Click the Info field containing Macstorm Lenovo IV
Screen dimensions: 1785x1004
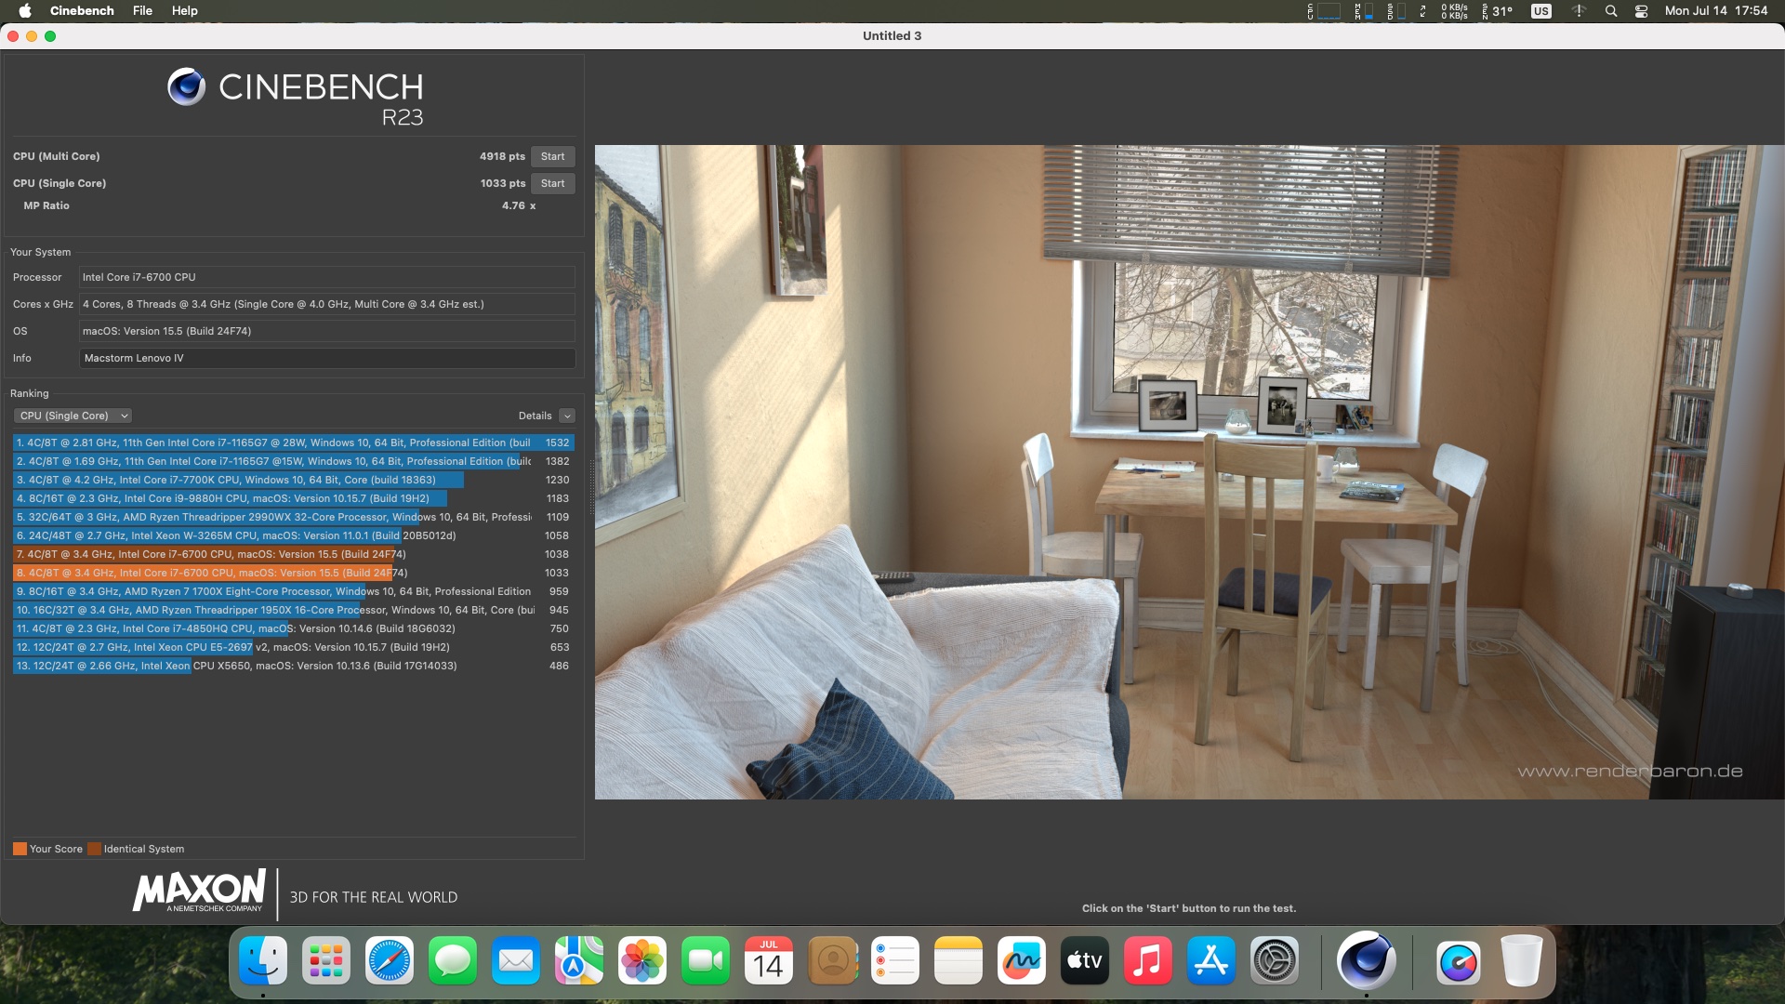click(x=327, y=358)
